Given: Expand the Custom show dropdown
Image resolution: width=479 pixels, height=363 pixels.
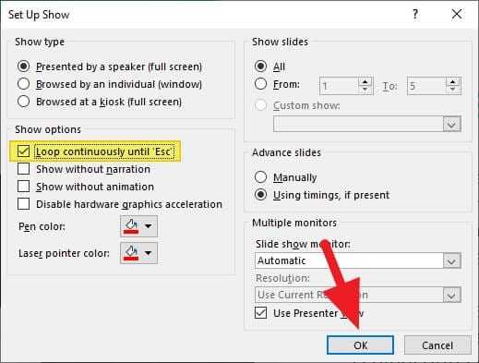Looking at the screenshot, I should tap(451, 125).
